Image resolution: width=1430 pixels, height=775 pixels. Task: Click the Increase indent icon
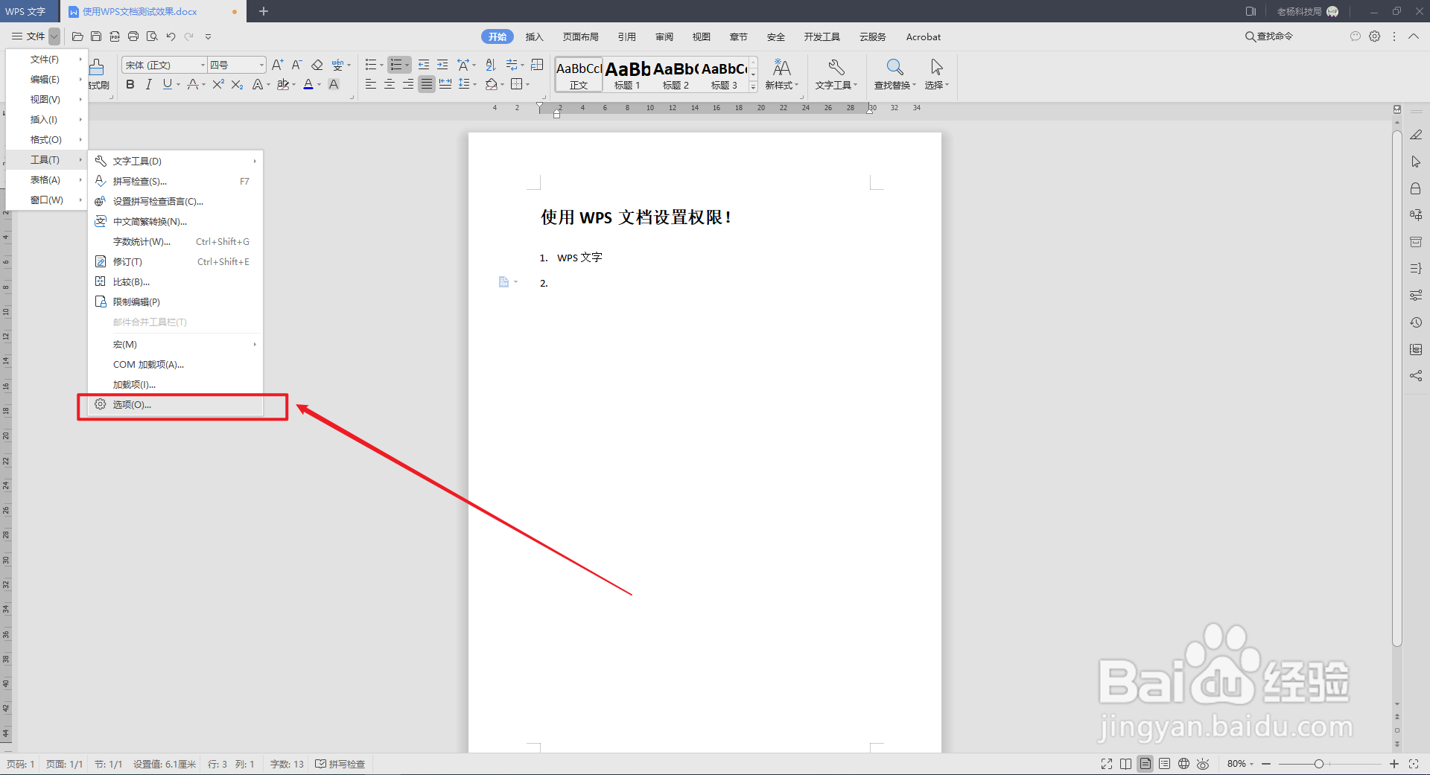(x=442, y=65)
